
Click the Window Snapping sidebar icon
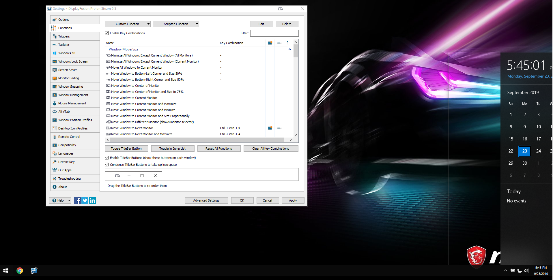pos(55,87)
